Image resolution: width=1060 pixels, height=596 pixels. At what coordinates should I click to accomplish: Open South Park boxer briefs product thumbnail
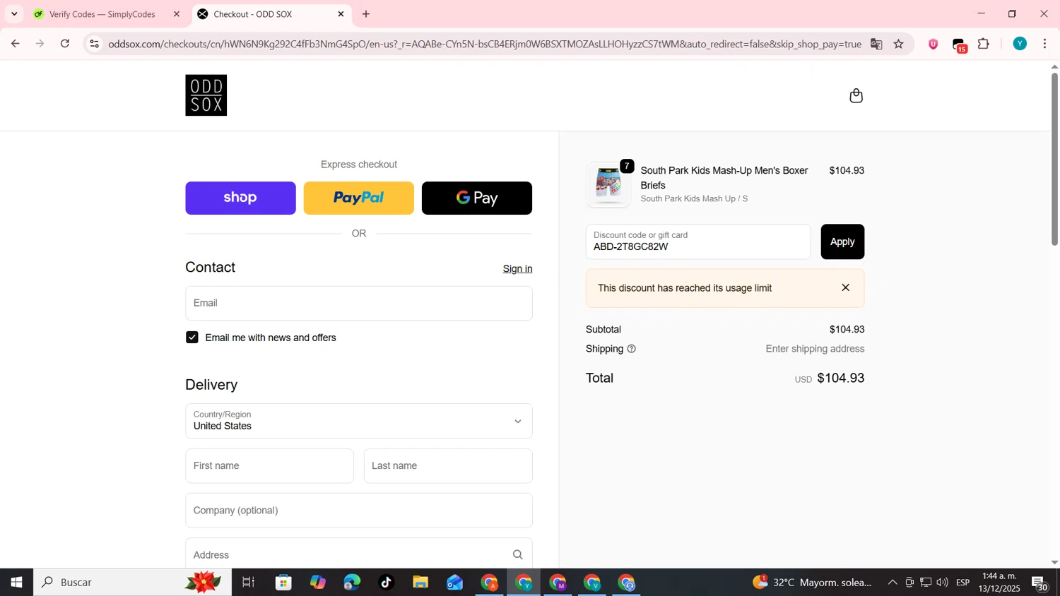click(x=608, y=184)
